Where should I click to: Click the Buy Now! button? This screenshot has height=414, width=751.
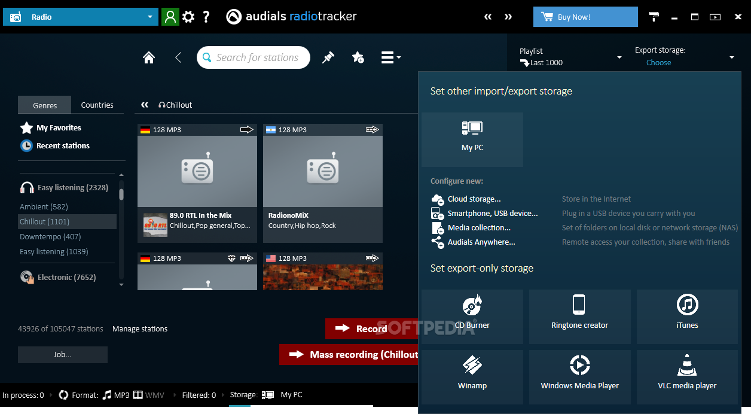pos(585,17)
